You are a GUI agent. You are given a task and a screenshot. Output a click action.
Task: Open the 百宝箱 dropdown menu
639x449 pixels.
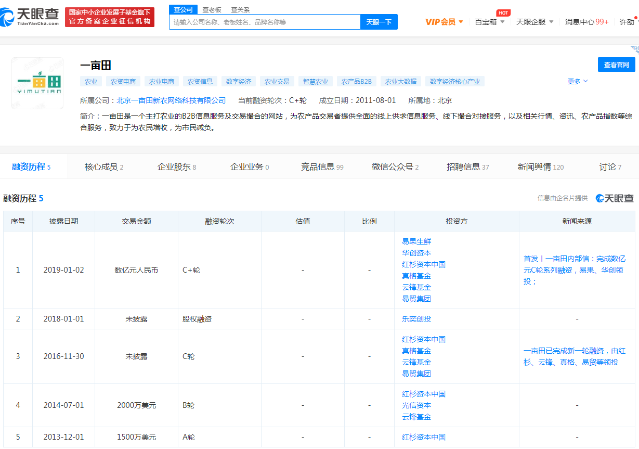(490, 22)
